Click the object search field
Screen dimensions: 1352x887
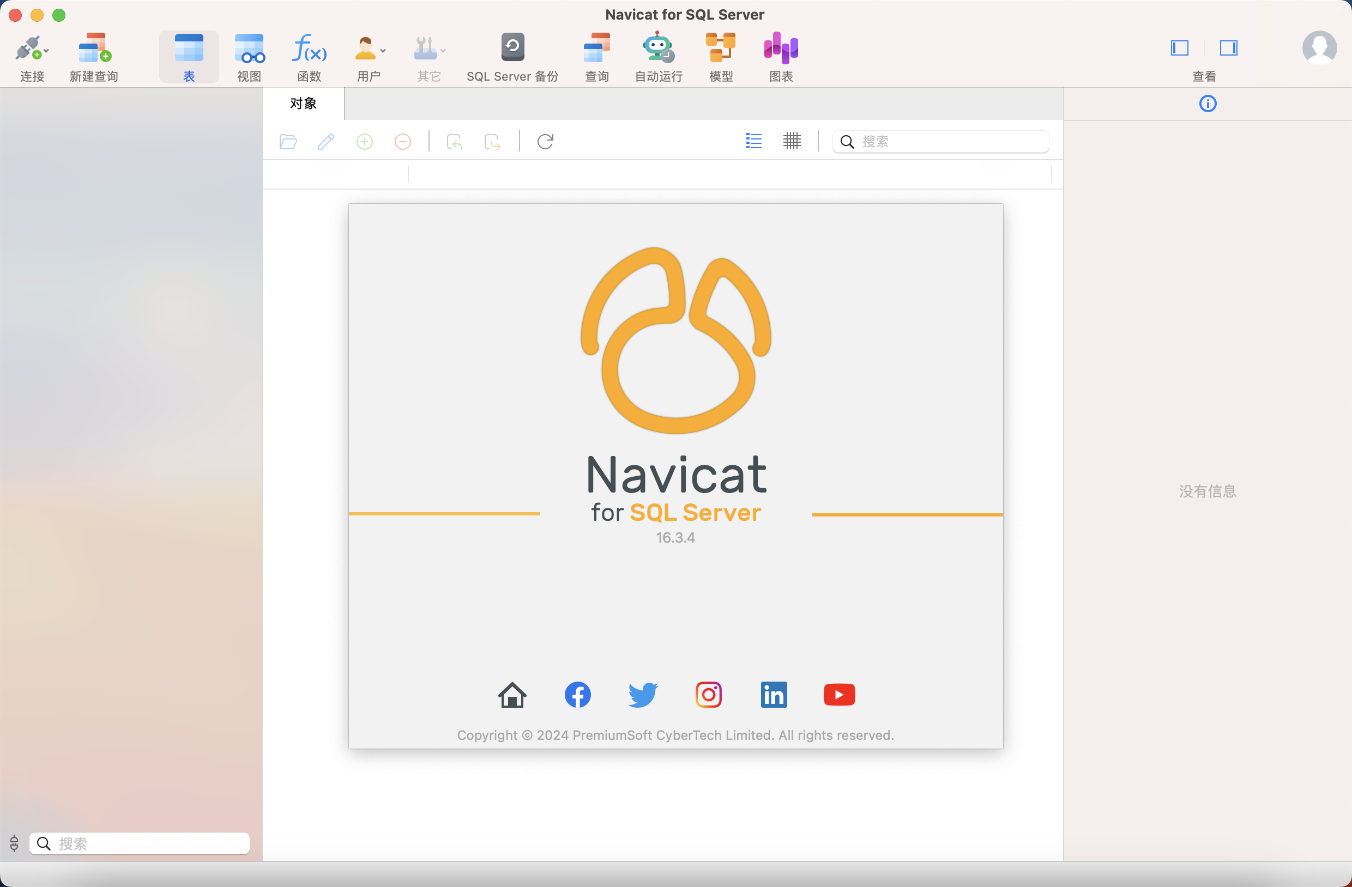click(941, 142)
